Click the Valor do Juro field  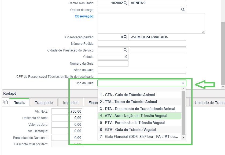coord(67,125)
